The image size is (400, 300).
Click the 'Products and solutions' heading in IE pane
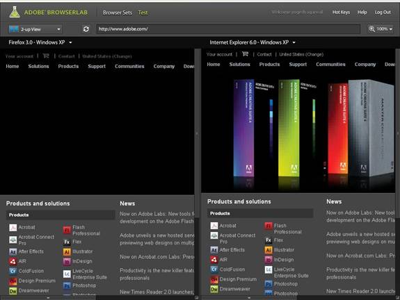tap(239, 201)
